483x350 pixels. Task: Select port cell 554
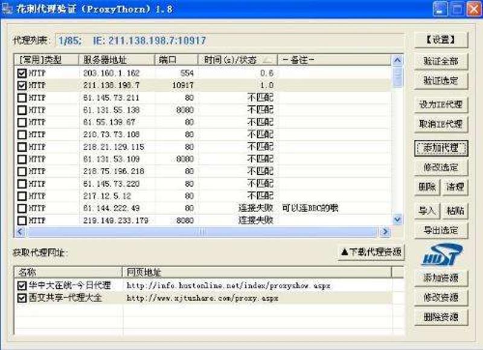(x=187, y=73)
